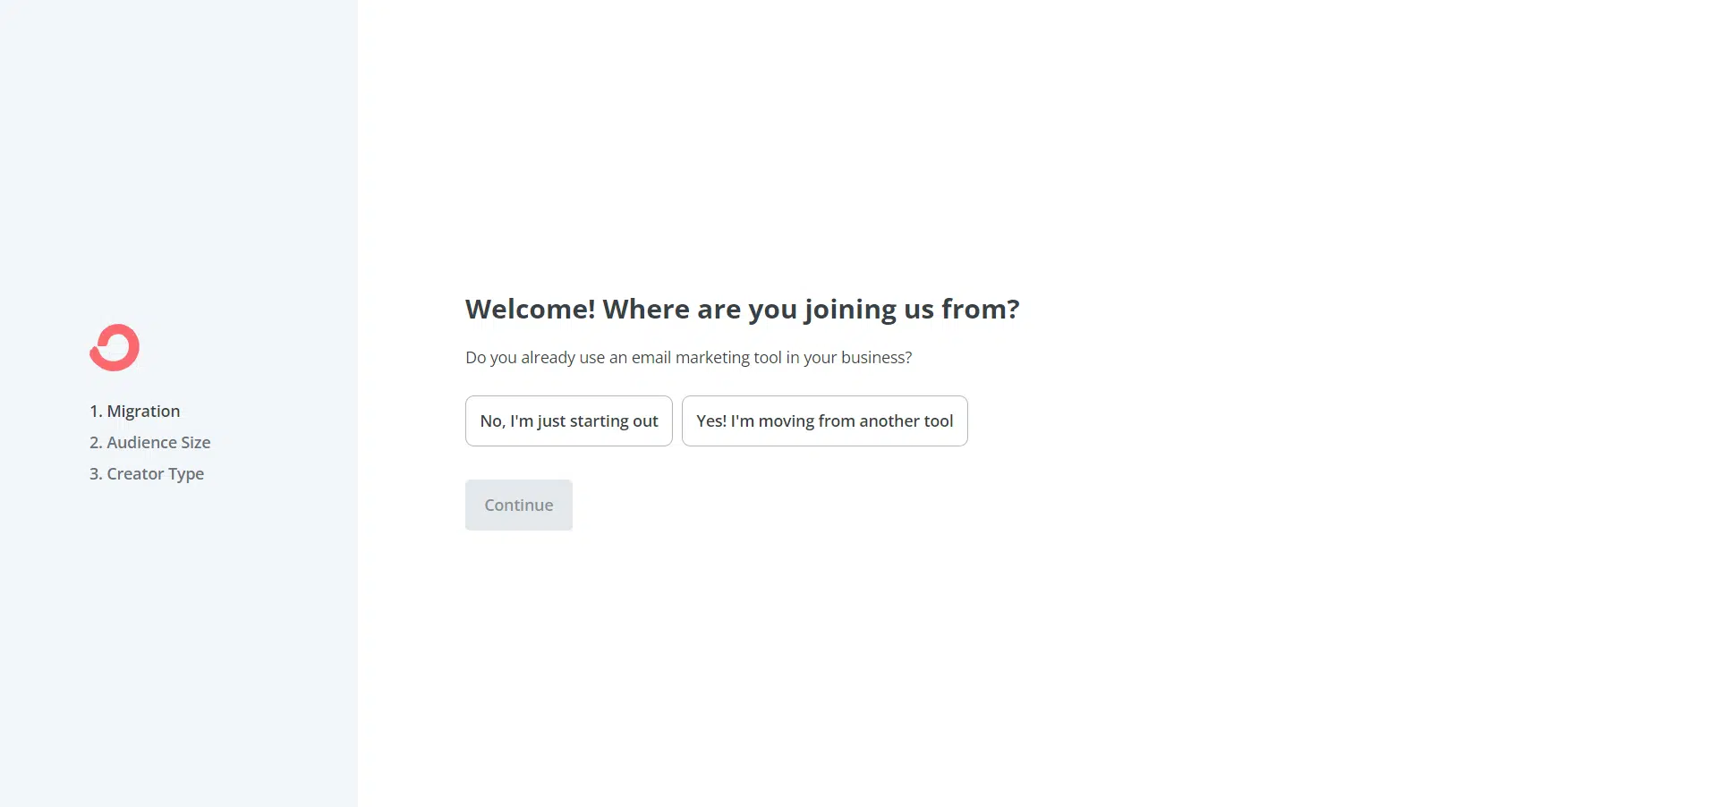
Task: Open the Migration step in sidebar
Action: coord(134,411)
